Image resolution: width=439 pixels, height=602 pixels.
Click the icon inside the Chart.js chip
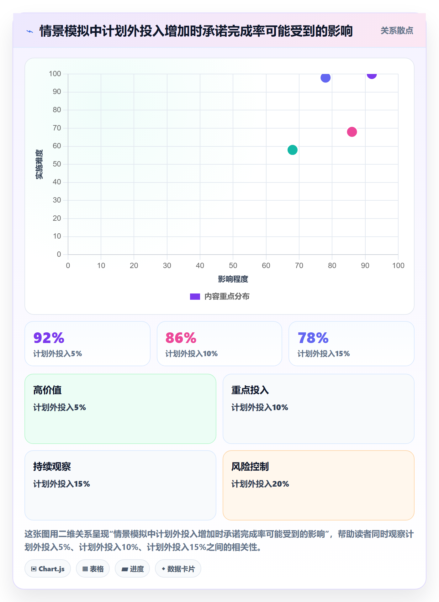pos(34,569)
